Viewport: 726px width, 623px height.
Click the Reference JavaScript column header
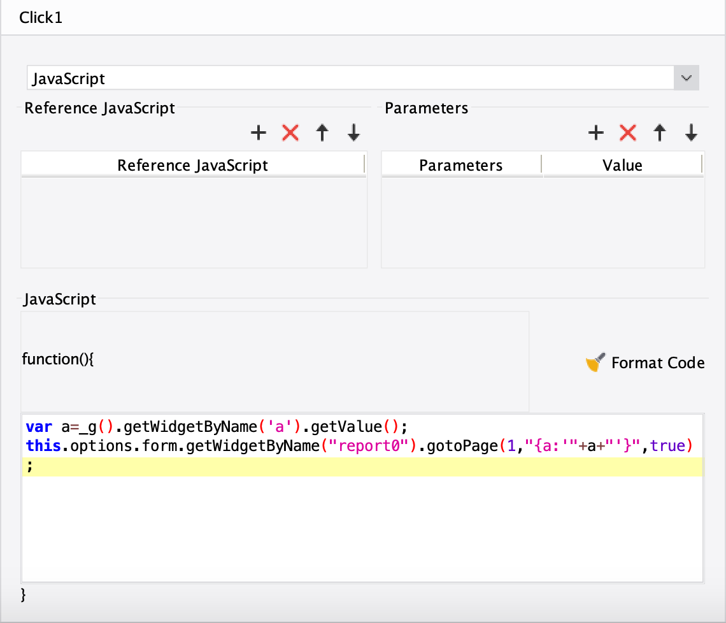[192, 165]
